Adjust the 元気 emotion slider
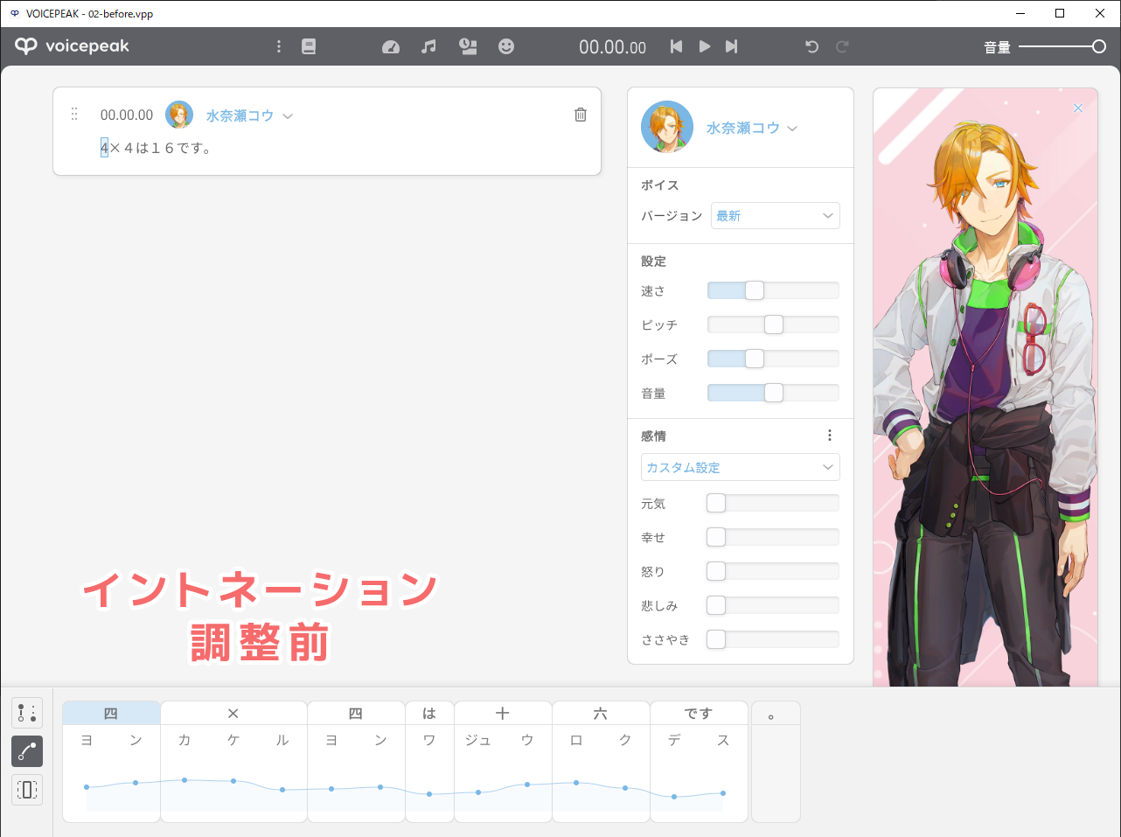This screenshot has height=837, width=1121. point(773,503)
